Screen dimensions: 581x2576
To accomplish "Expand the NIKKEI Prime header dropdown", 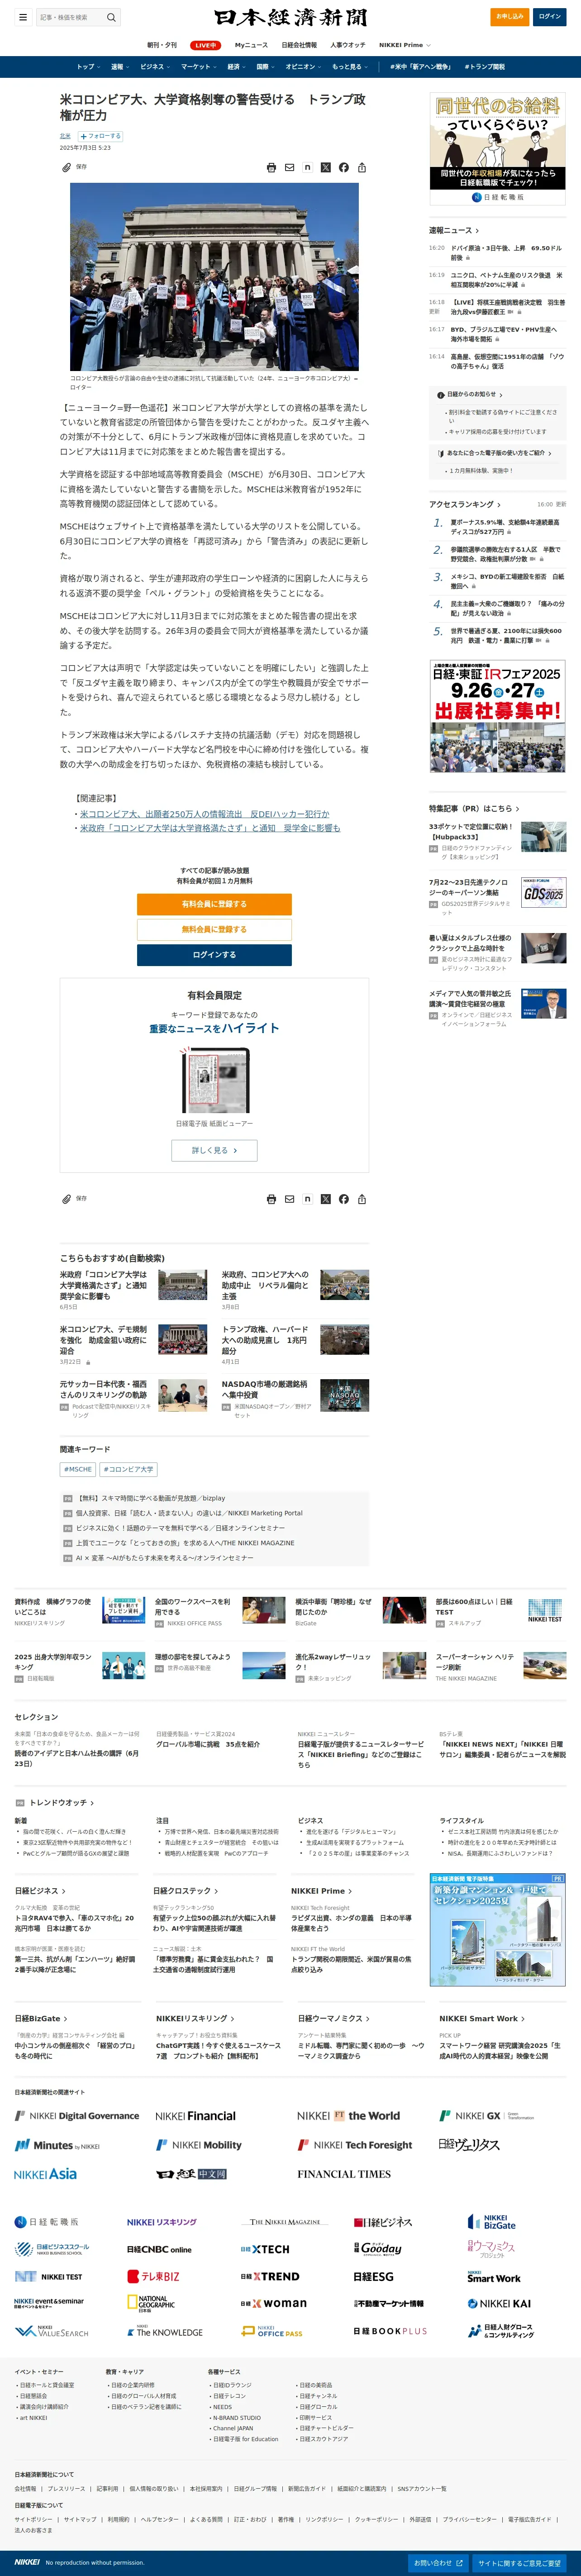I will point(405,45).
